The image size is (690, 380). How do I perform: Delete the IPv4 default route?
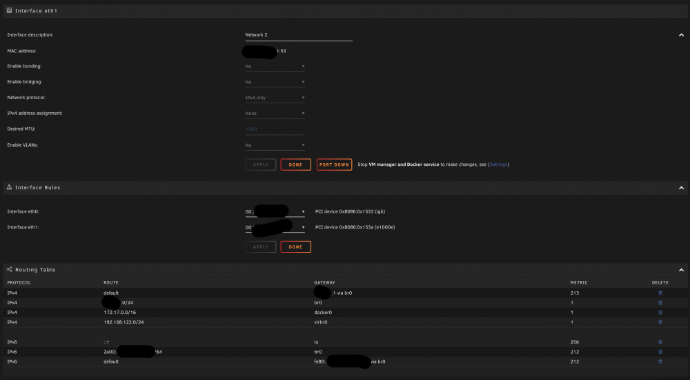660,293
